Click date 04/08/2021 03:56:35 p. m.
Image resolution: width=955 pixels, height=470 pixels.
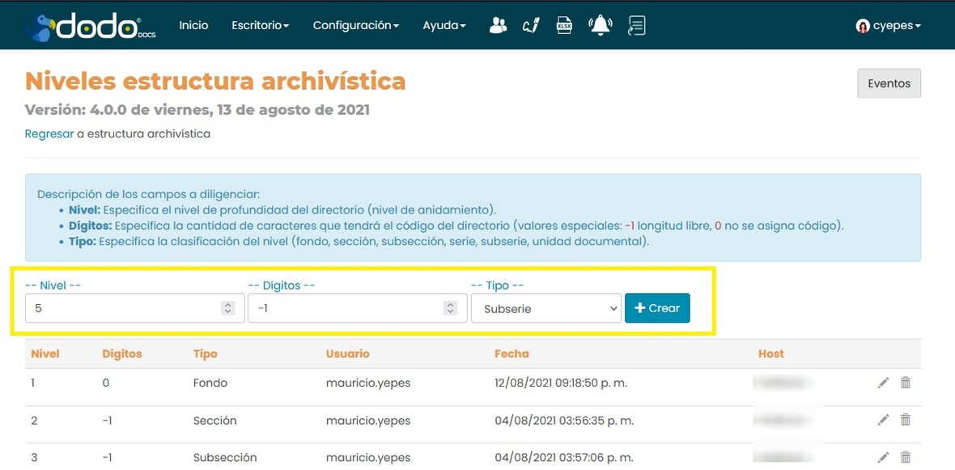[564, 421]
